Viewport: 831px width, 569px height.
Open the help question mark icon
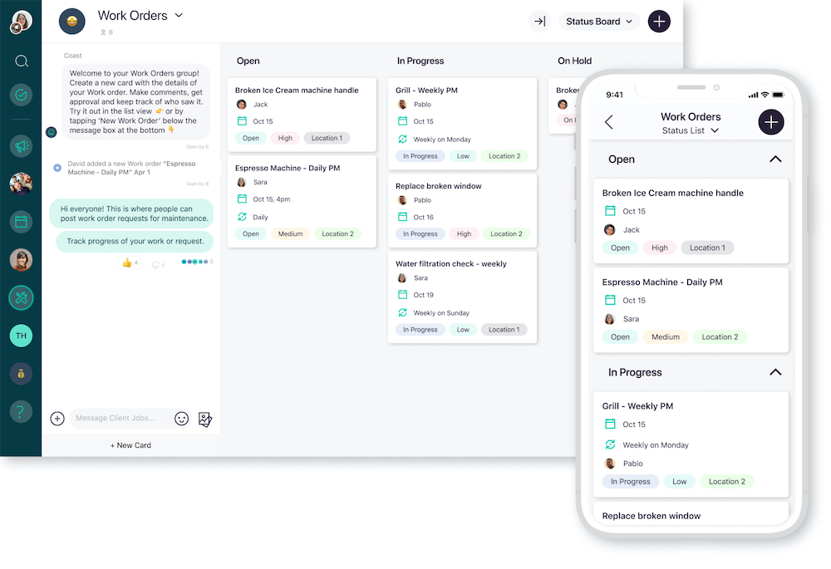[22, 410]
